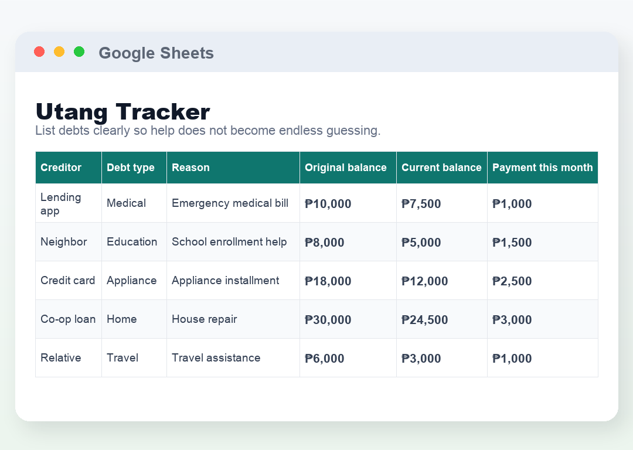Click the yellow minimize window dot
This screenshot has width=633, height=450.
pyautogui.click(x=59, y=52)
